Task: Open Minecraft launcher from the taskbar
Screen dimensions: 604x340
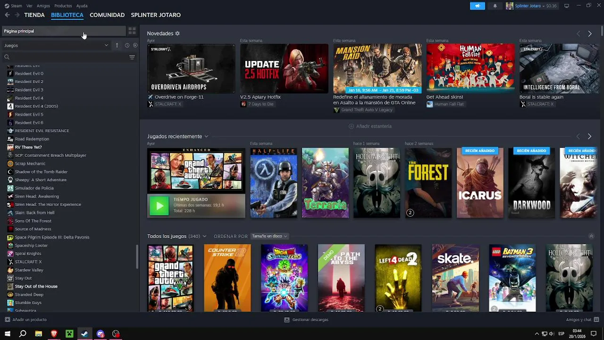Action: coord(69,334)
